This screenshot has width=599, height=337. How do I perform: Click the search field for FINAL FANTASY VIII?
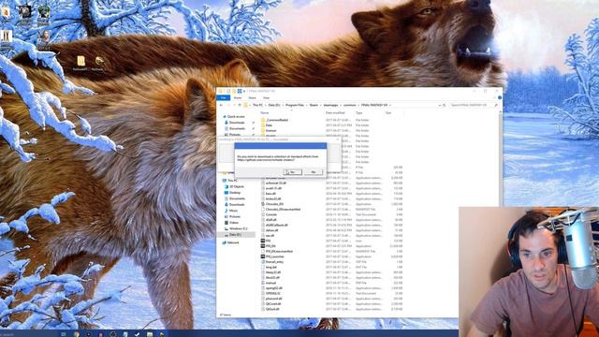472,105
